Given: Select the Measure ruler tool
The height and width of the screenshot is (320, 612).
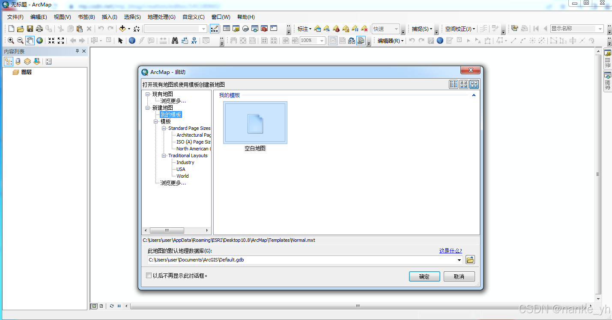Looking at the screenshot, I should pyautogui.click(x=163, y=41).
